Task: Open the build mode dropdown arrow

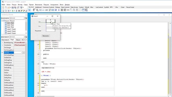Action: click(x=11, y=11)
